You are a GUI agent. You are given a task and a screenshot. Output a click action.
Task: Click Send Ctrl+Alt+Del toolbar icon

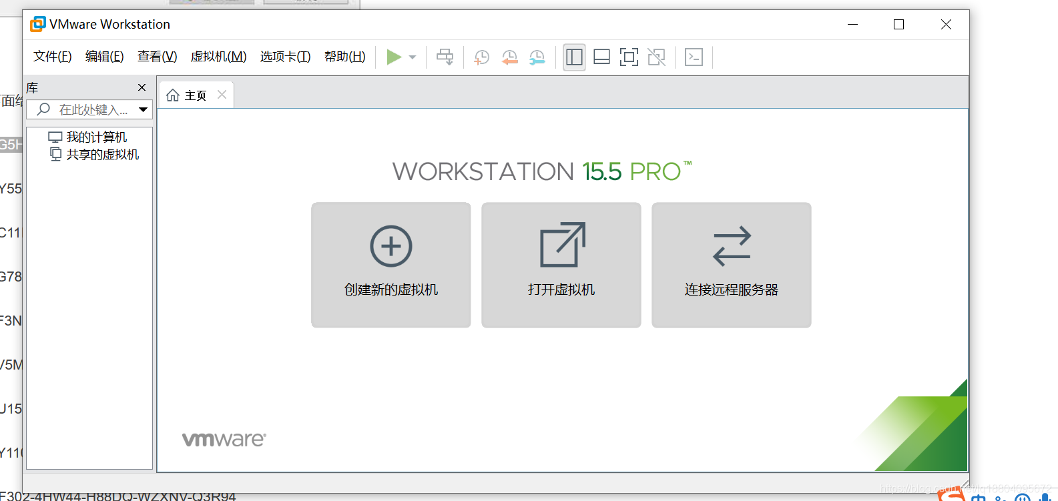(x=445, y=57)
